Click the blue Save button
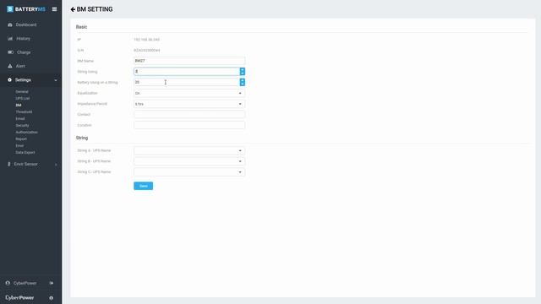Viewport: 541px width, 304px height. point(143,186)
